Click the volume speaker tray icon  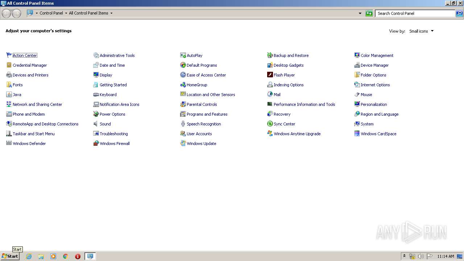pos(420,256)
